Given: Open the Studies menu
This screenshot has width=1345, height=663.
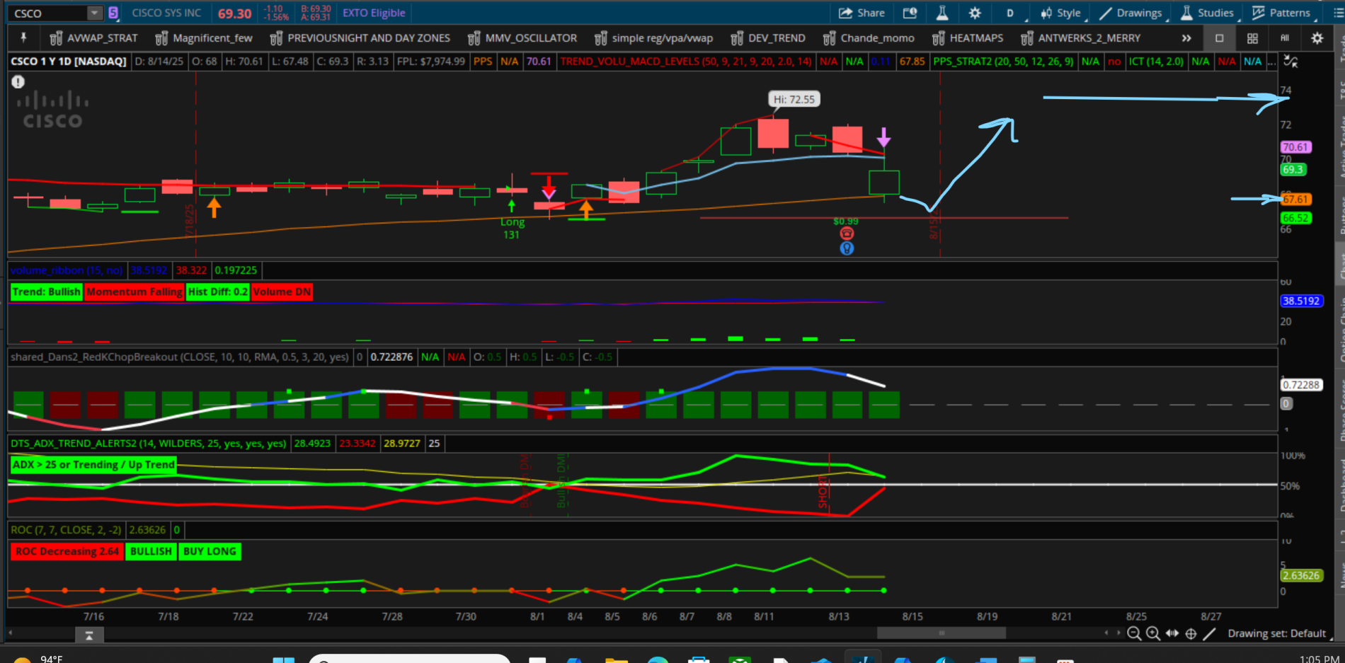Looking at the screenshot, I should (x=1207, y=13).
